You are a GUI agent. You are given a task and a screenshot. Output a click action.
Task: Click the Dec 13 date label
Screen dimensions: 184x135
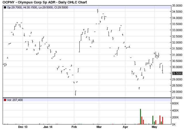(x=23, y=127)
